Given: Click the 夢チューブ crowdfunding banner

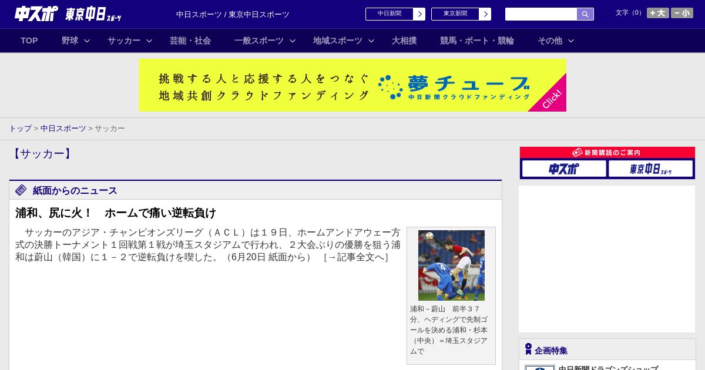Looking at the screenshot, I should [352, 85].
